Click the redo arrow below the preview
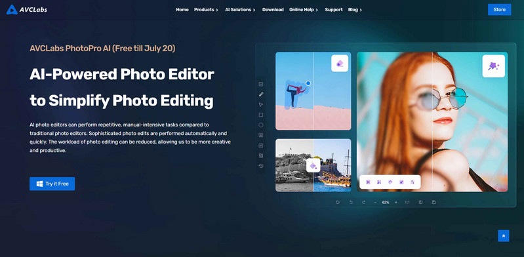This screenshot has height=257, width=524. 363,202
